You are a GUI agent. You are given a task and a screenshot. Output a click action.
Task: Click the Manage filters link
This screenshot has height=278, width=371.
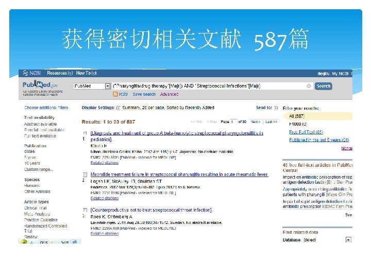pos(347,148)
